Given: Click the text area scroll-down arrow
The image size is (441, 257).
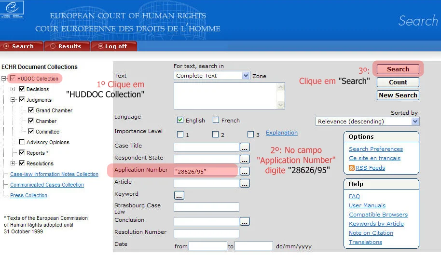Looking at the screenshot, I should [x=280, y=105].
